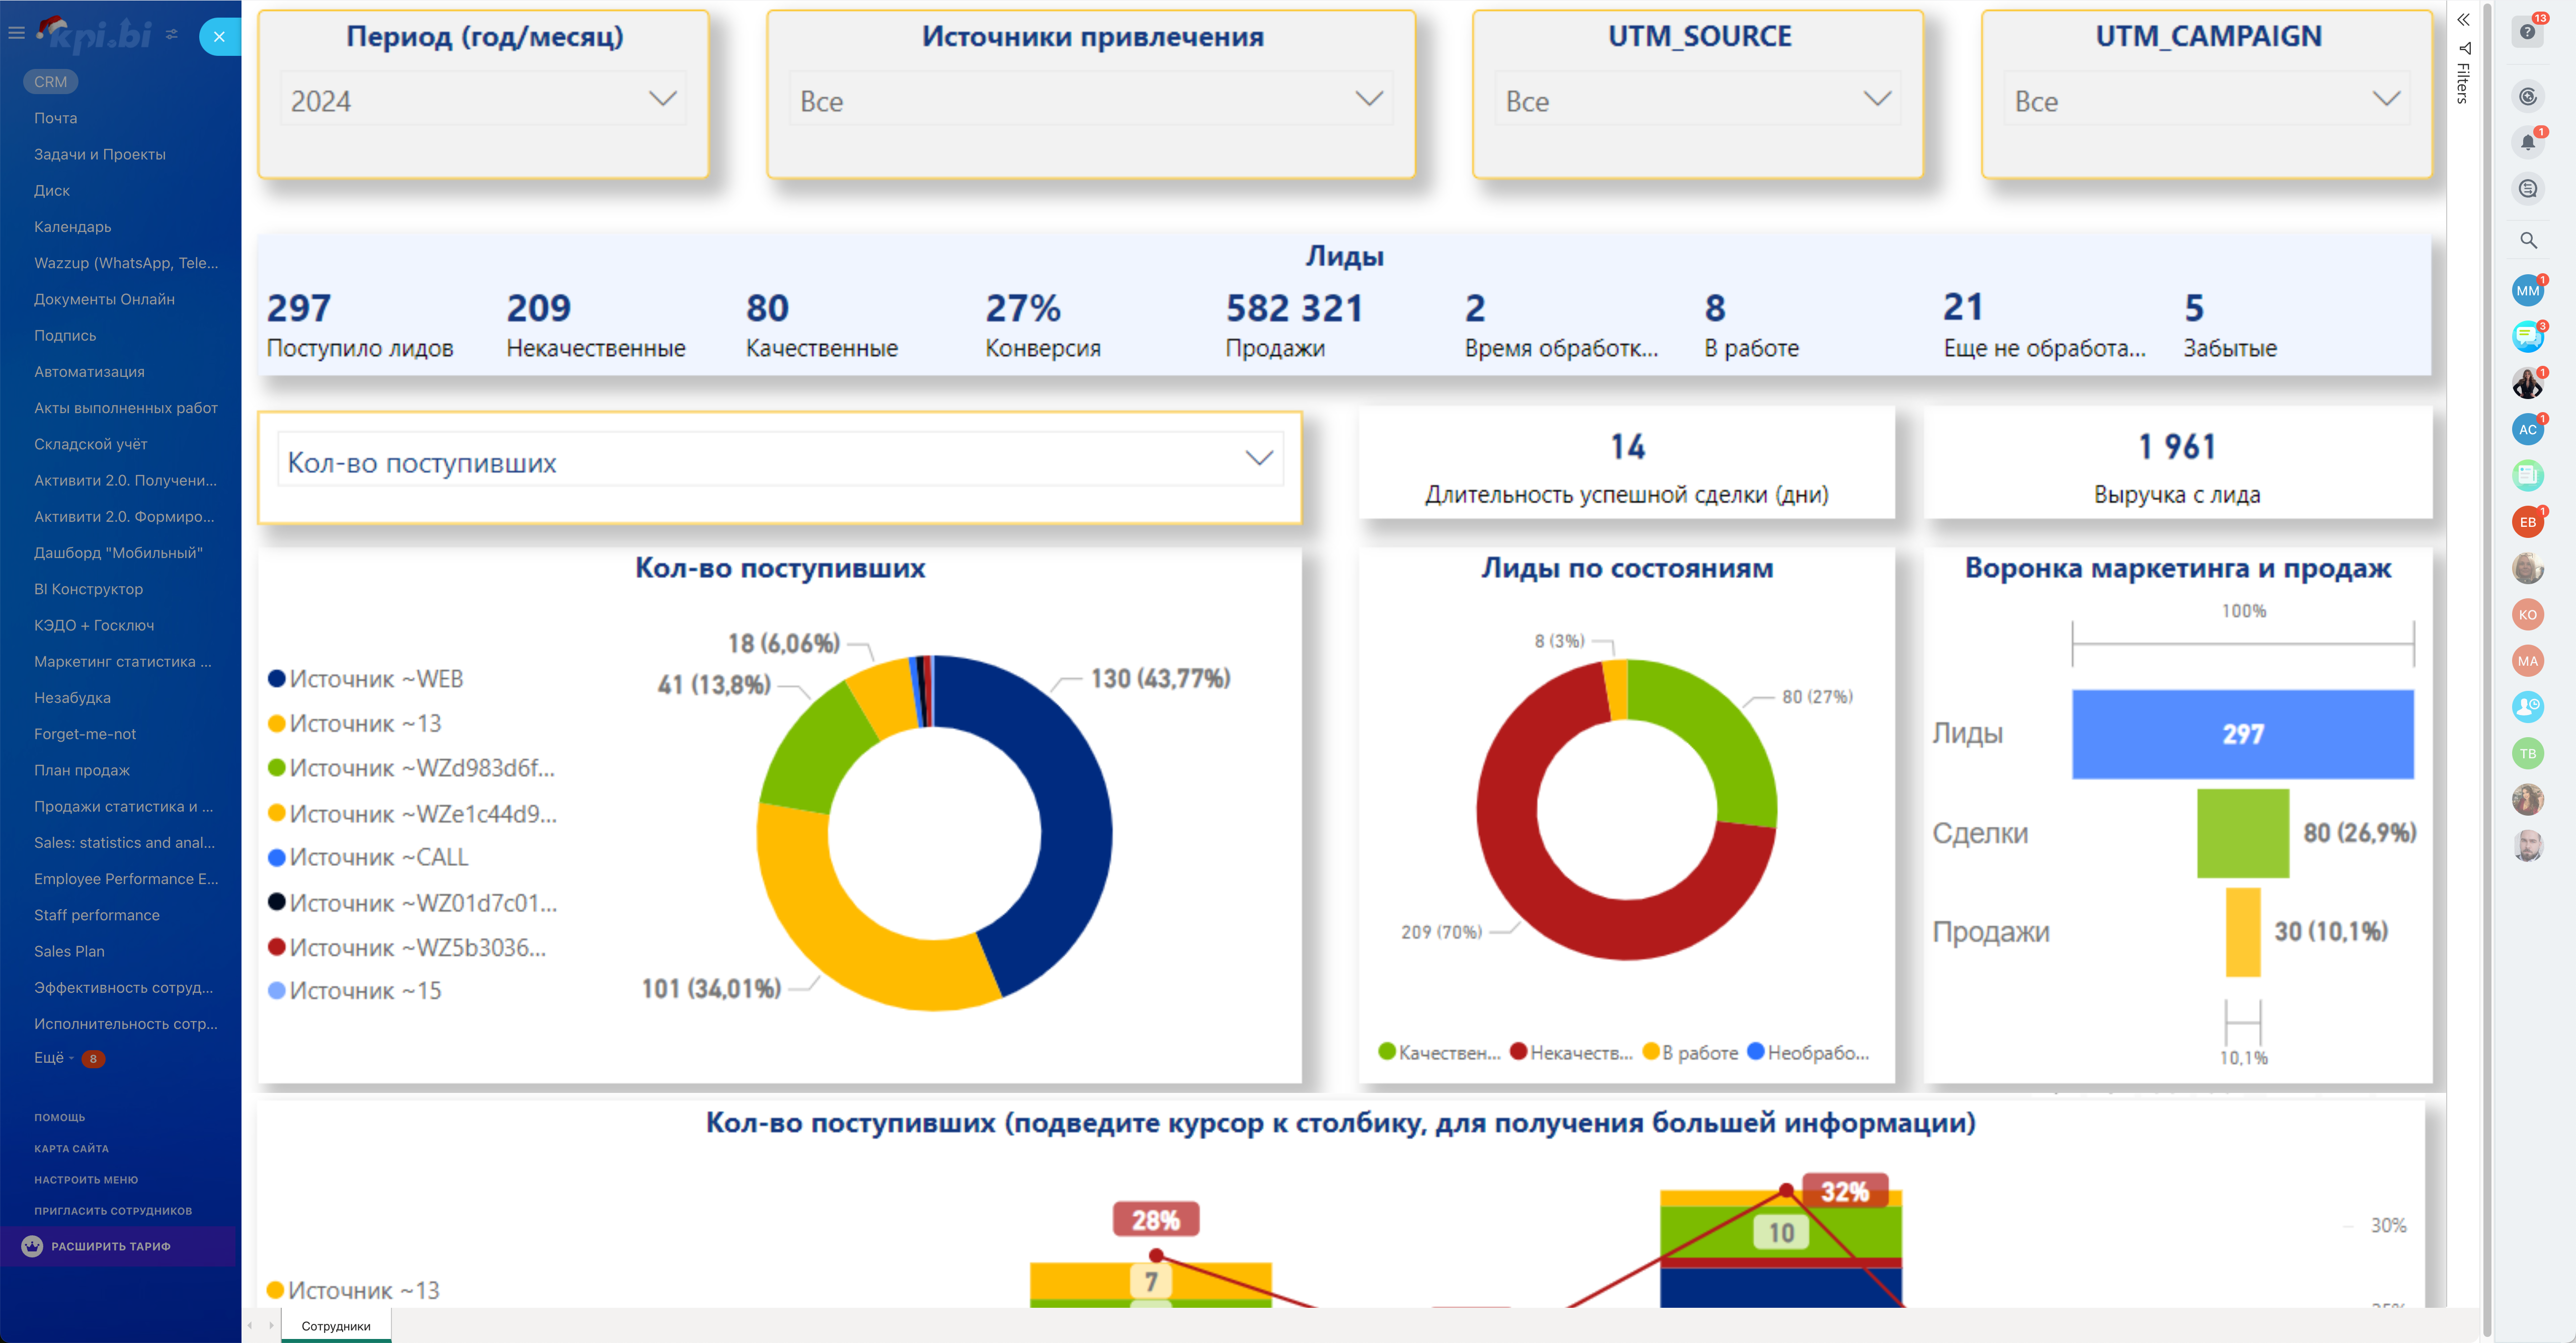The width and height of the screenshot is (2576, 1343).
Task: Open the MM user chat avatar
Action: point(2527,291)
